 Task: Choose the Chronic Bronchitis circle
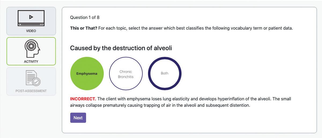click(x=126, y=74)
